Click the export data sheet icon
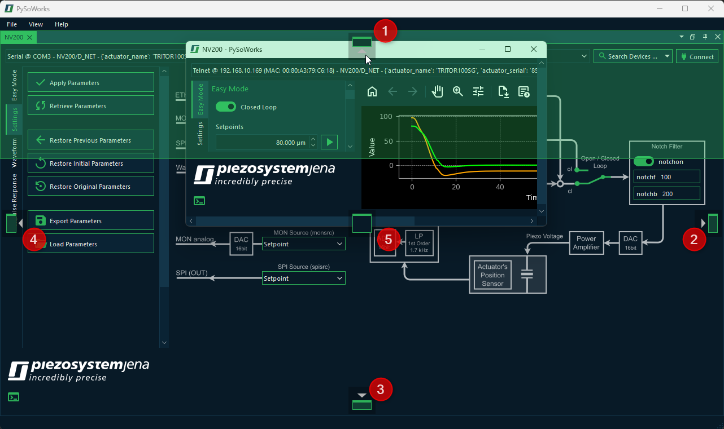Viewport: 724px width, 429px height. [x=524, y=91]
